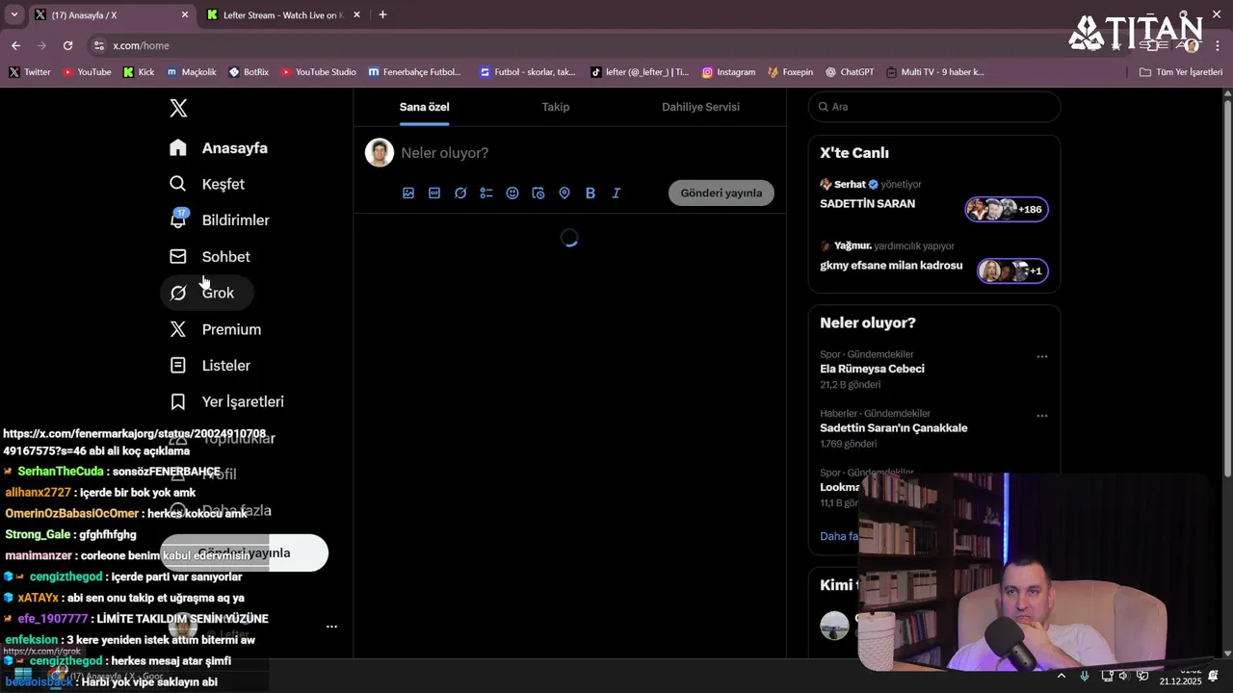Open taskbar clock showing 21.12.2025
The image size is (1233, 693).
point(1180,676)
